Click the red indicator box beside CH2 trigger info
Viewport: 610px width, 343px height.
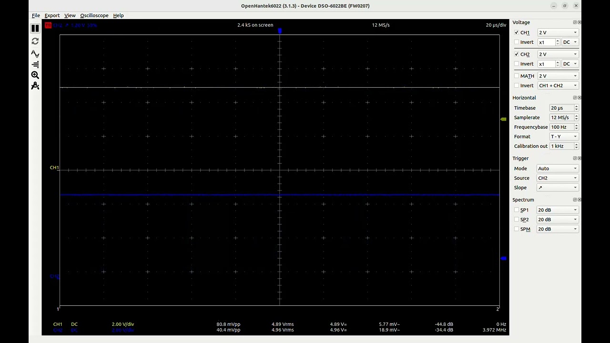[x=48, y=25]
